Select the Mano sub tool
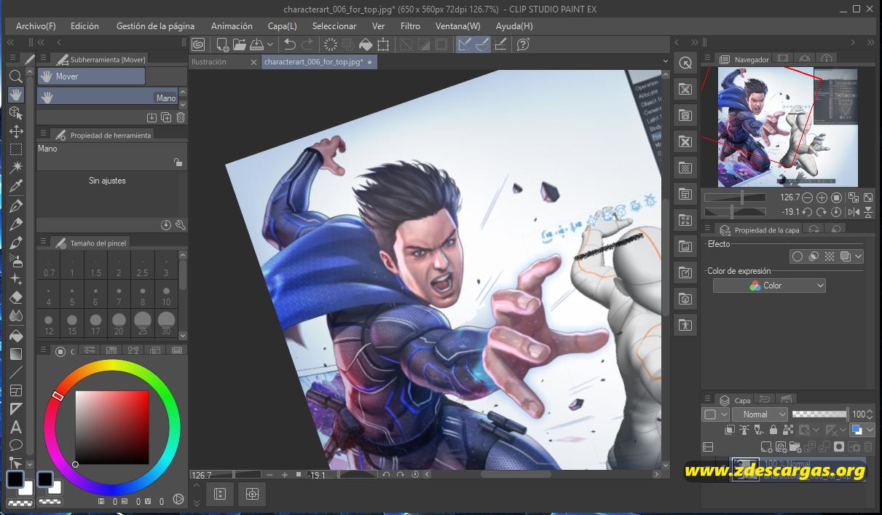 (x=108, y=96)
